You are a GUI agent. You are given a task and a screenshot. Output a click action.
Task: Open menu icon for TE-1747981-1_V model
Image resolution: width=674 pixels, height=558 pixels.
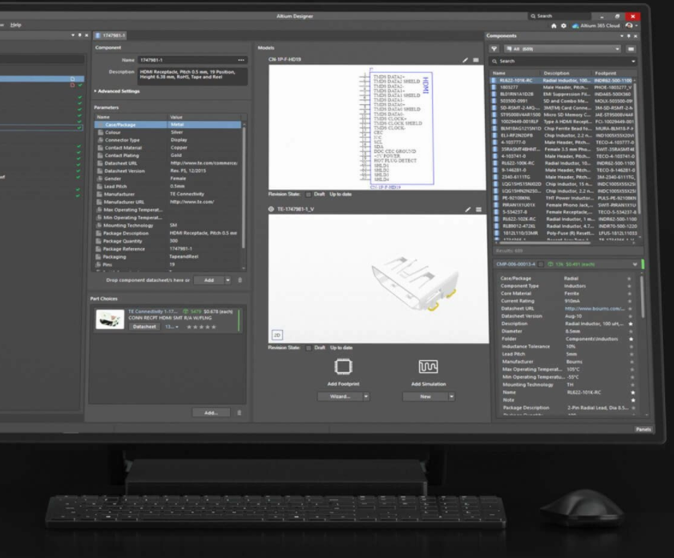pyautogui.click(x=478, y=210)
